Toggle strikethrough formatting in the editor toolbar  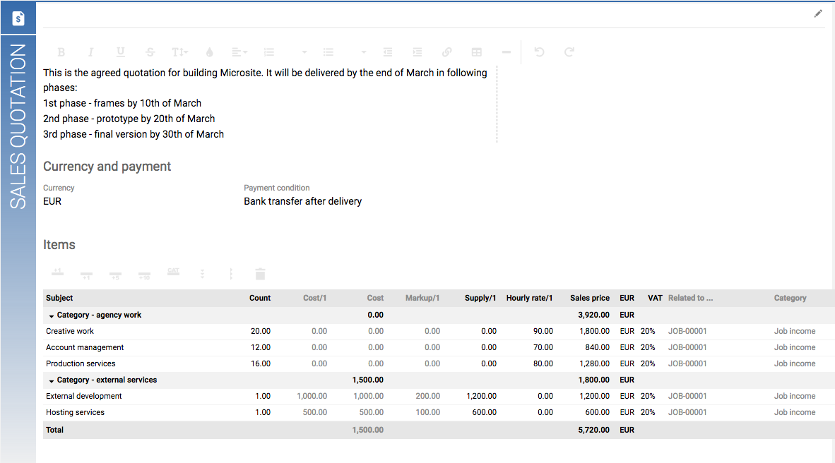click(x=150, y=52)
